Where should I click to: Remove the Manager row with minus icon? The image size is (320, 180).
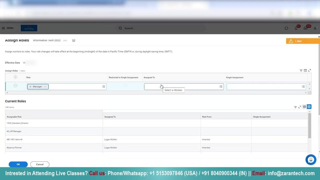(x=15, y=85)
